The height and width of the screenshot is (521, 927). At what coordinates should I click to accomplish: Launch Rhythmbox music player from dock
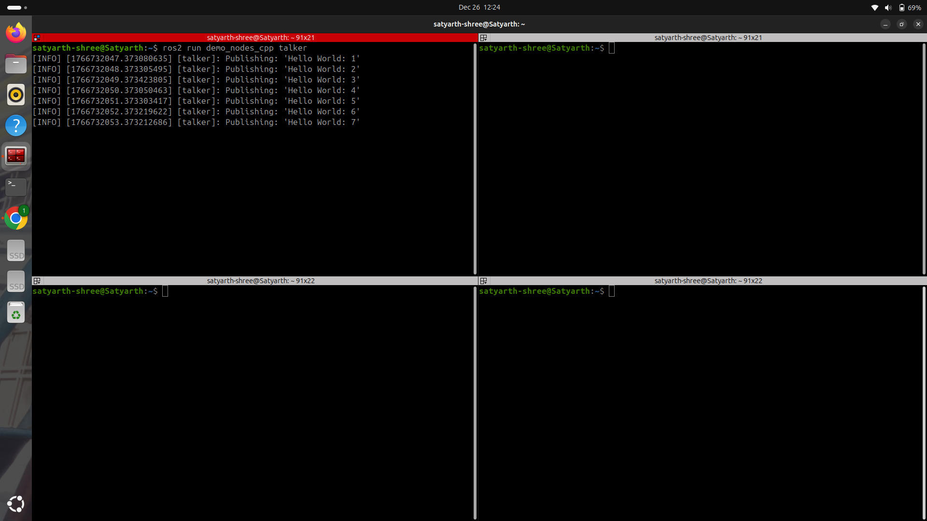(x=16, y=95)
